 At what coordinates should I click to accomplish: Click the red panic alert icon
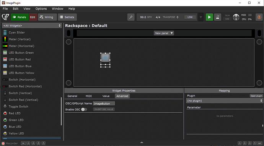(259, 17)
